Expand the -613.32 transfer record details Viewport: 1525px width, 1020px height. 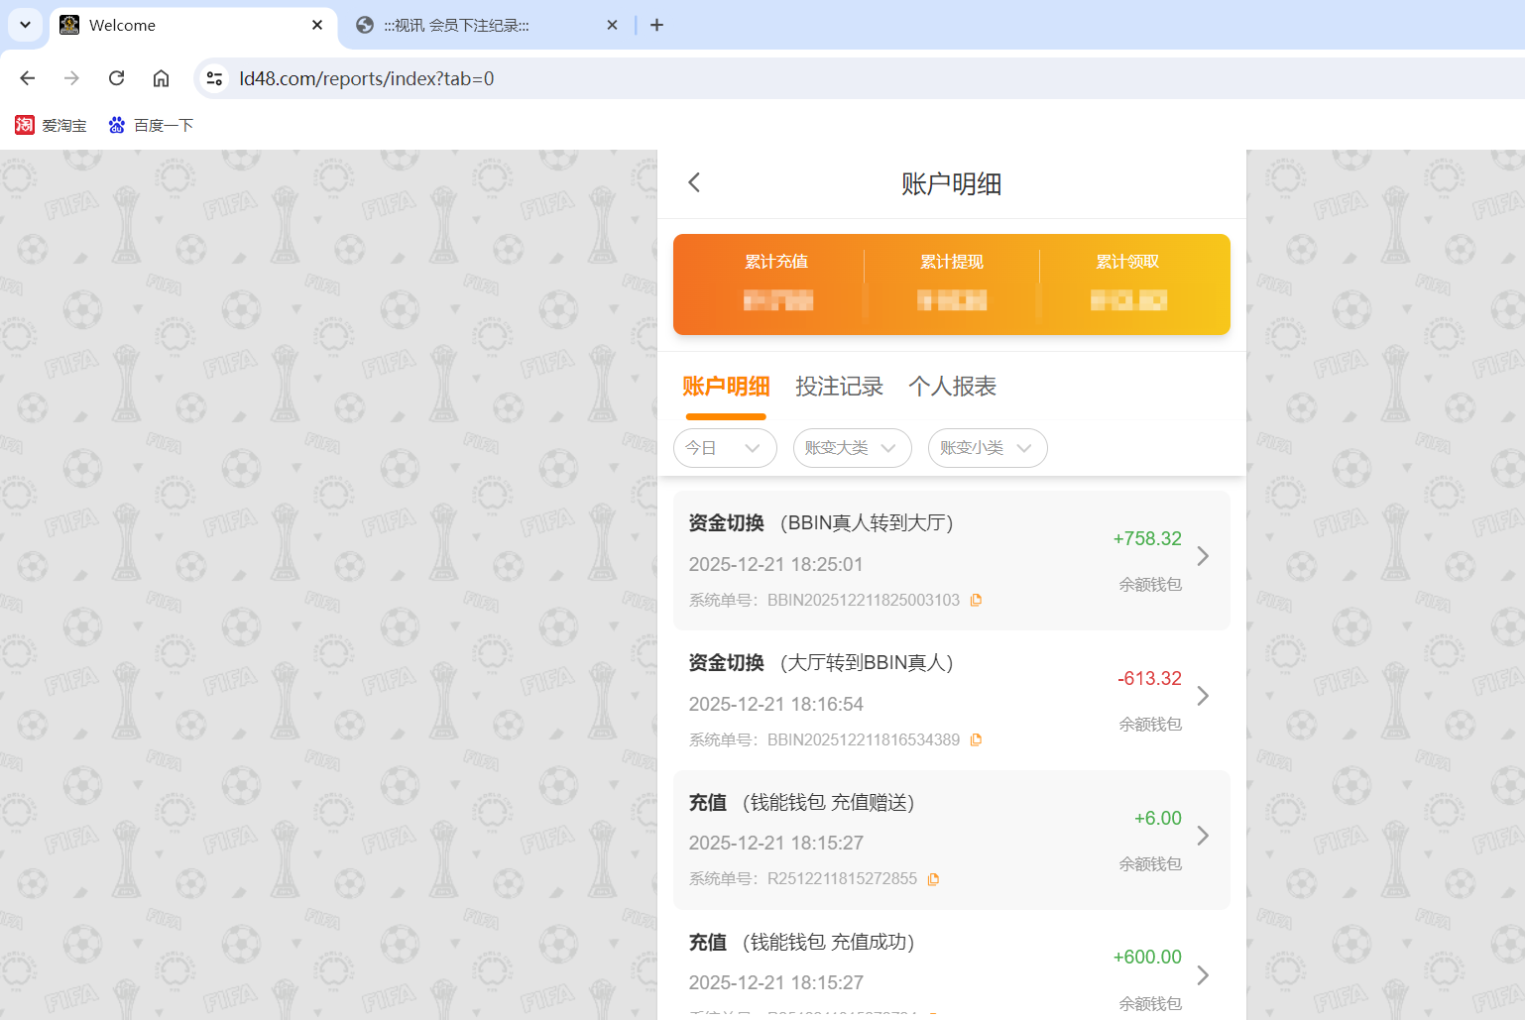pos(1203,697)
